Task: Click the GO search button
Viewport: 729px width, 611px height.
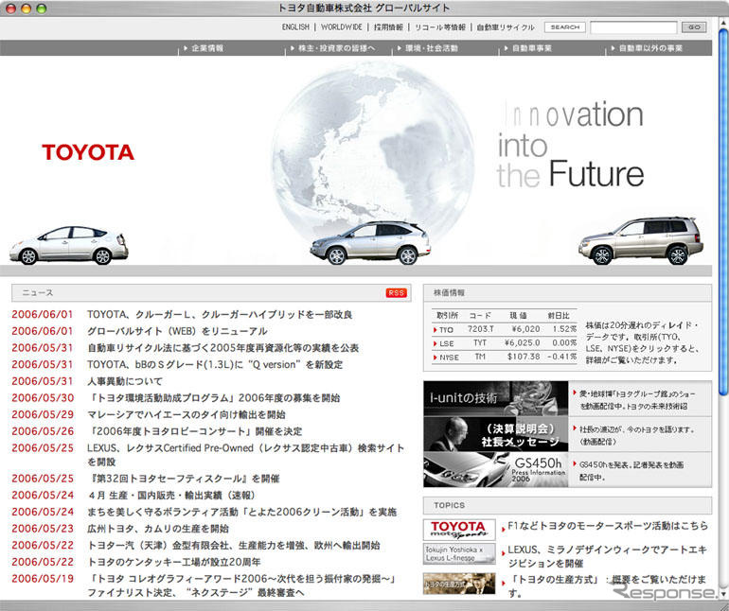Action: 694,27
